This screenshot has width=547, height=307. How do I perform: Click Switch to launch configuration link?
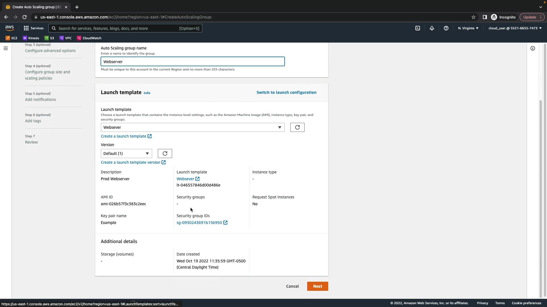coord(286,92)
